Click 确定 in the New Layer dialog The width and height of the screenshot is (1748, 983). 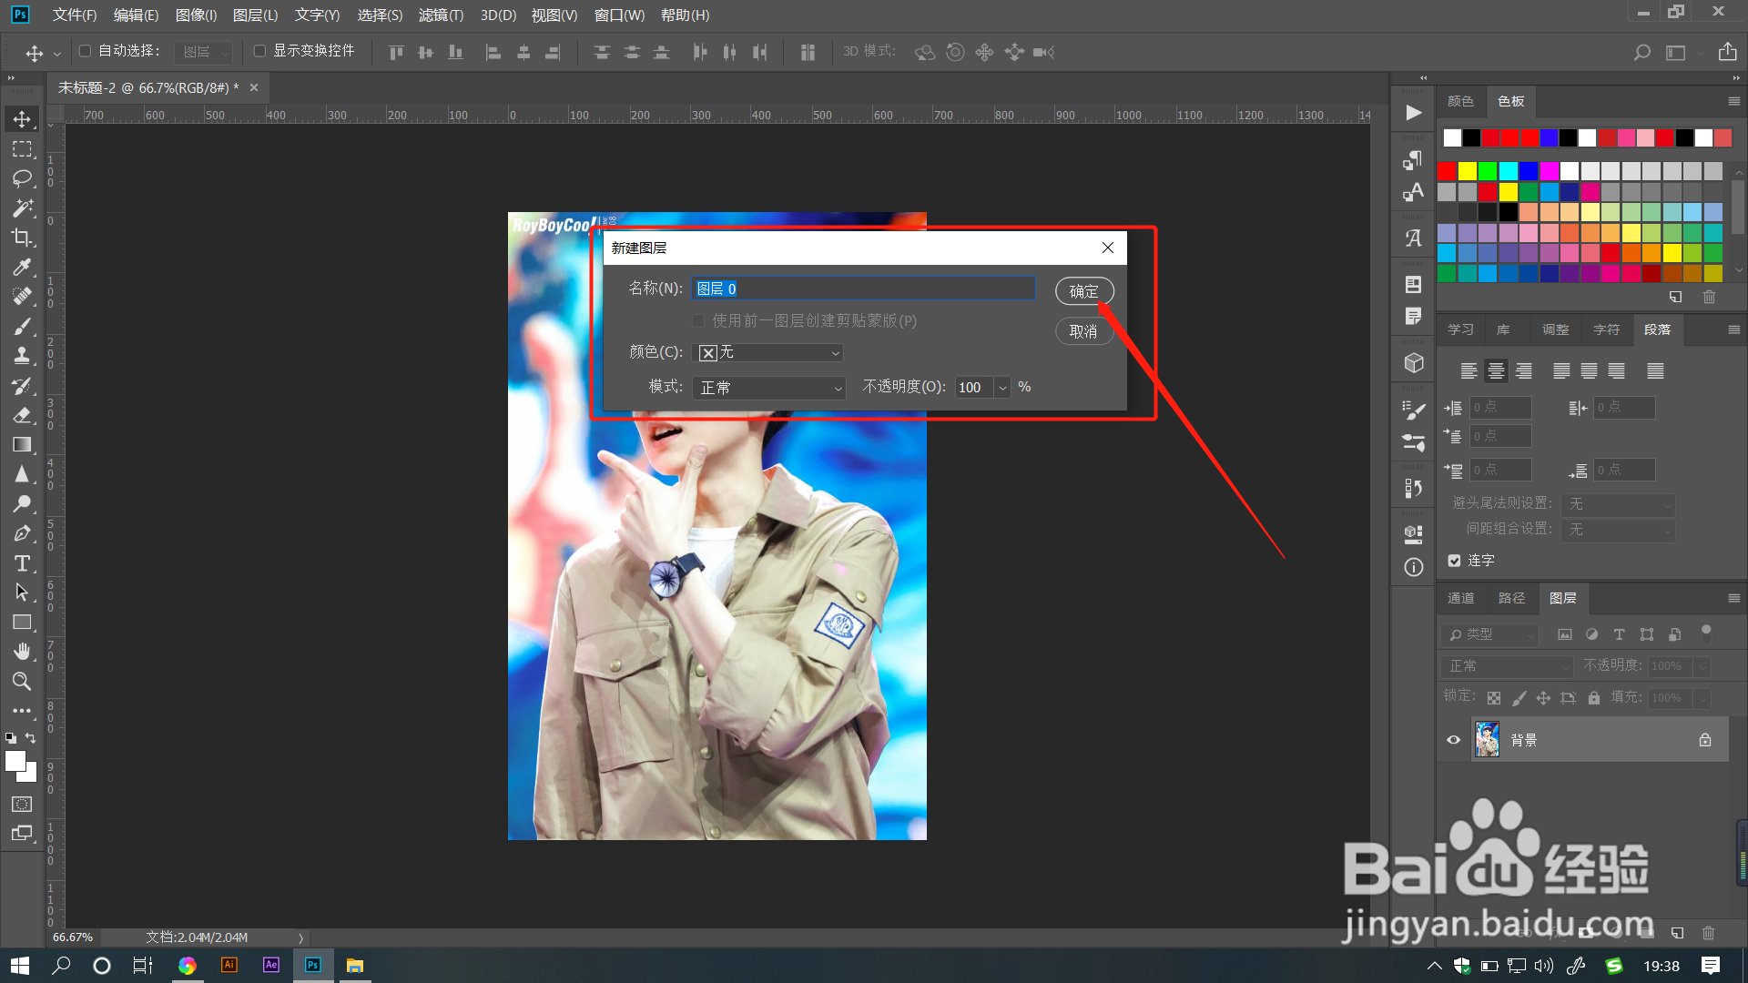pyautogui.click(x=1083, y=291)
